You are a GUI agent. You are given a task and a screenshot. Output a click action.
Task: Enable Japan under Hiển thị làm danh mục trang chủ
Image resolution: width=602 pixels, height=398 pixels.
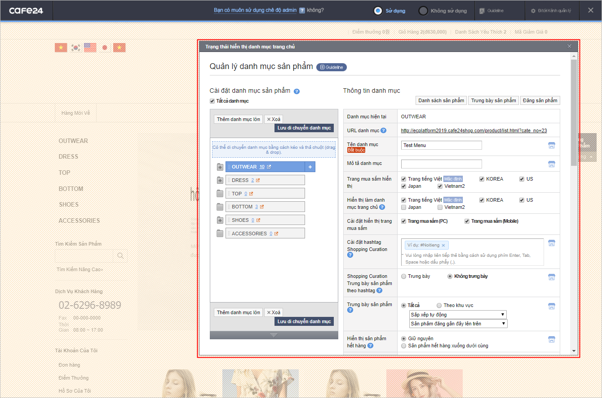click(x=403, y=207)
